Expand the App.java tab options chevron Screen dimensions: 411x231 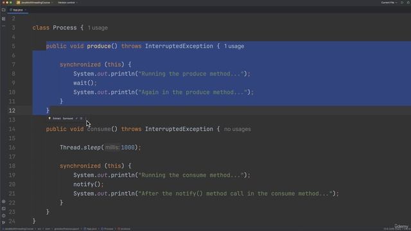tap(26, 10)
